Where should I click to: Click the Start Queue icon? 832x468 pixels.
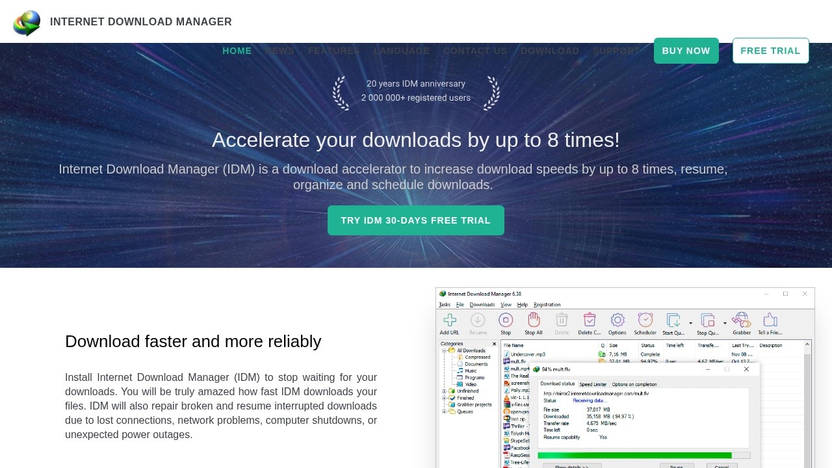673,320
